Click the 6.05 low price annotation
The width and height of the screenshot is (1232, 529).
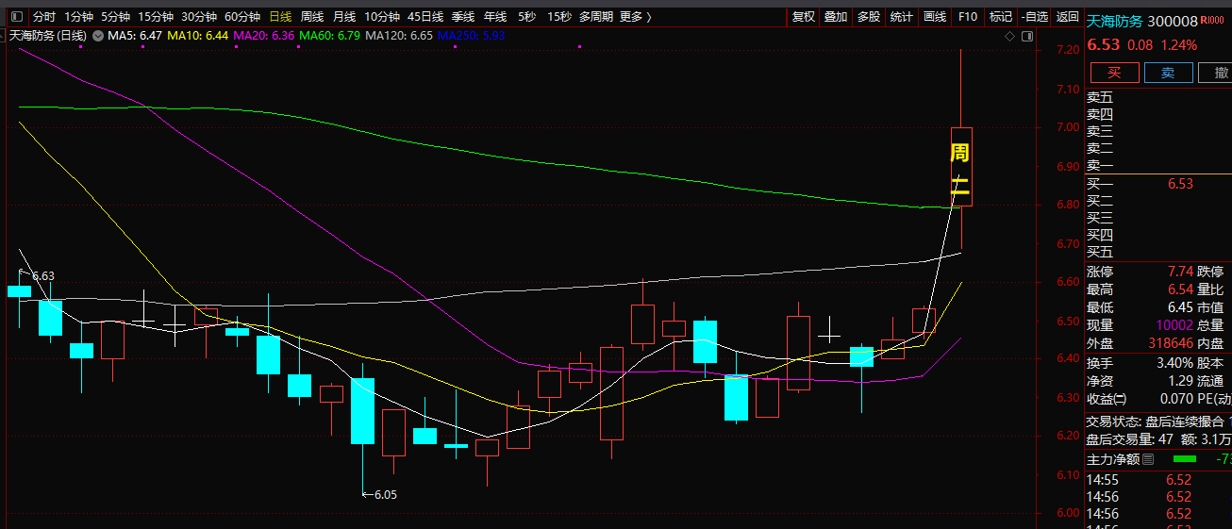tap(380, 494)
